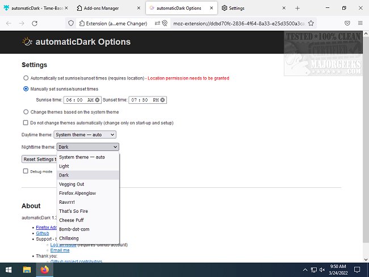The image size is (369, 277).
Task: Choose the Bomb-dot-com theme
Action: click(88, 229)
